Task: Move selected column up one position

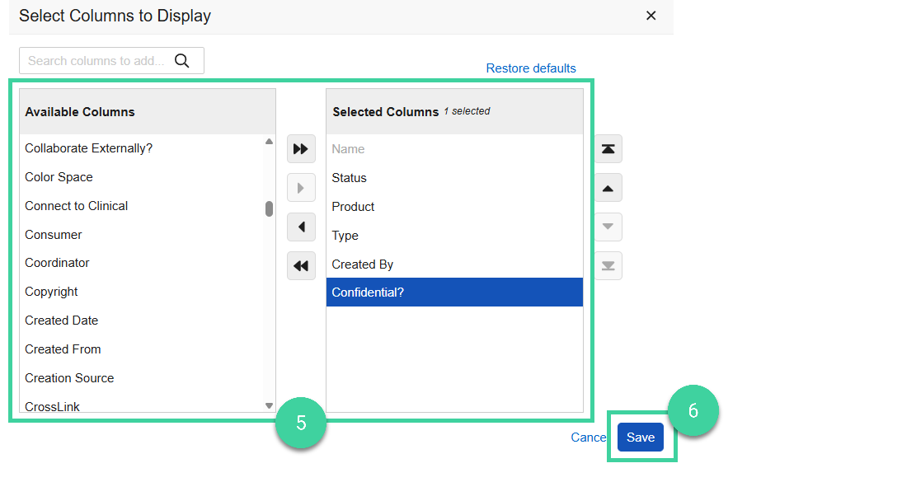Action: (x=608, y=188)
